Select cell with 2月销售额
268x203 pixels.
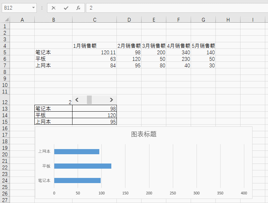click(129, 46)
